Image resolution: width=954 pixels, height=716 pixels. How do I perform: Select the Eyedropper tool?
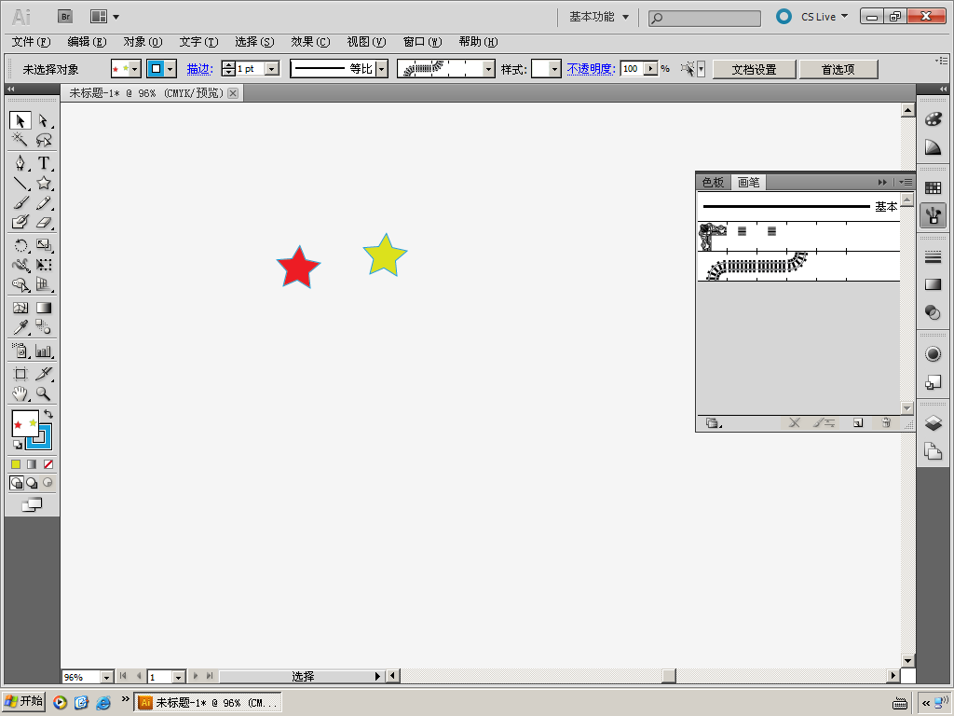tap(20, 327)
